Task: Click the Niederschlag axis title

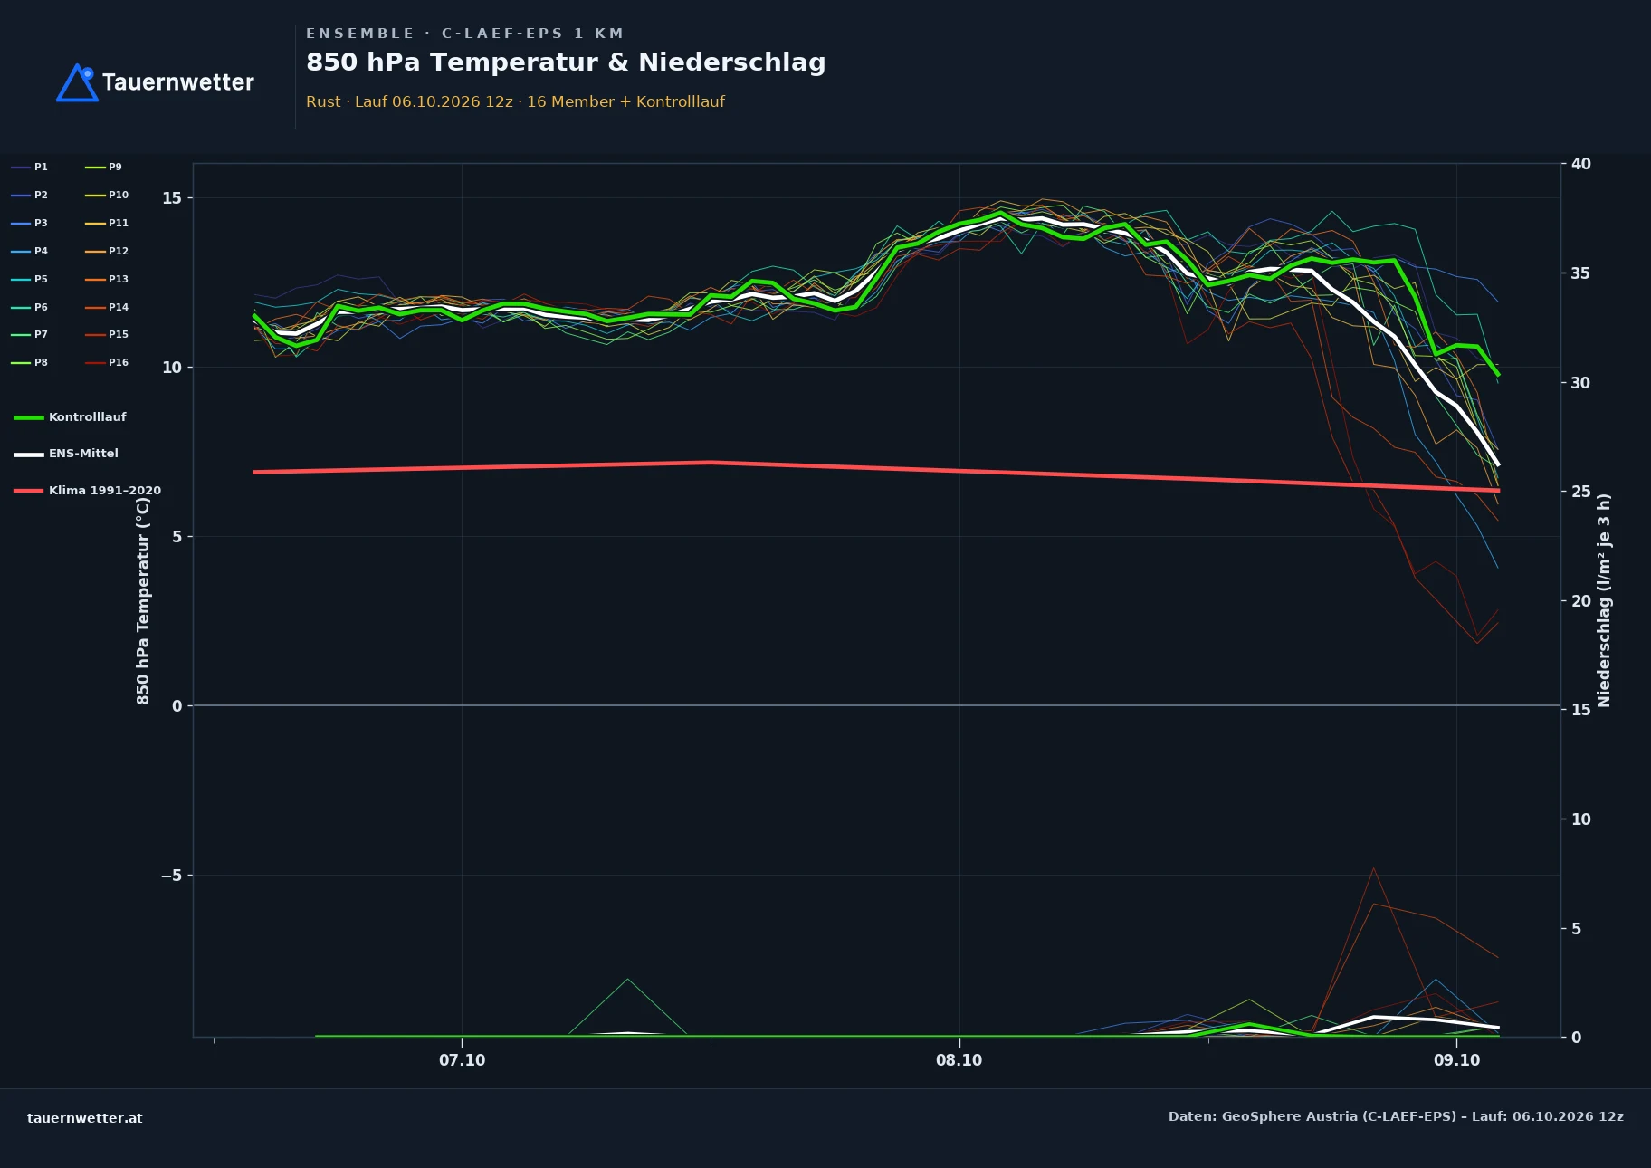Action: (x=1604, y=600)
